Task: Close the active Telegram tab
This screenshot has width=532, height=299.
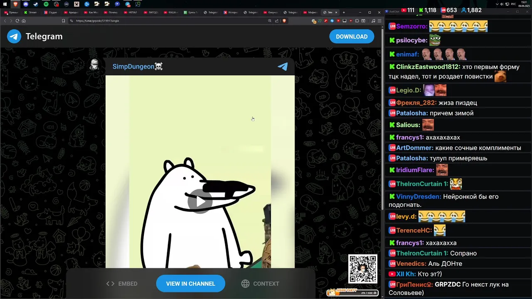Action: coord(336,12)
